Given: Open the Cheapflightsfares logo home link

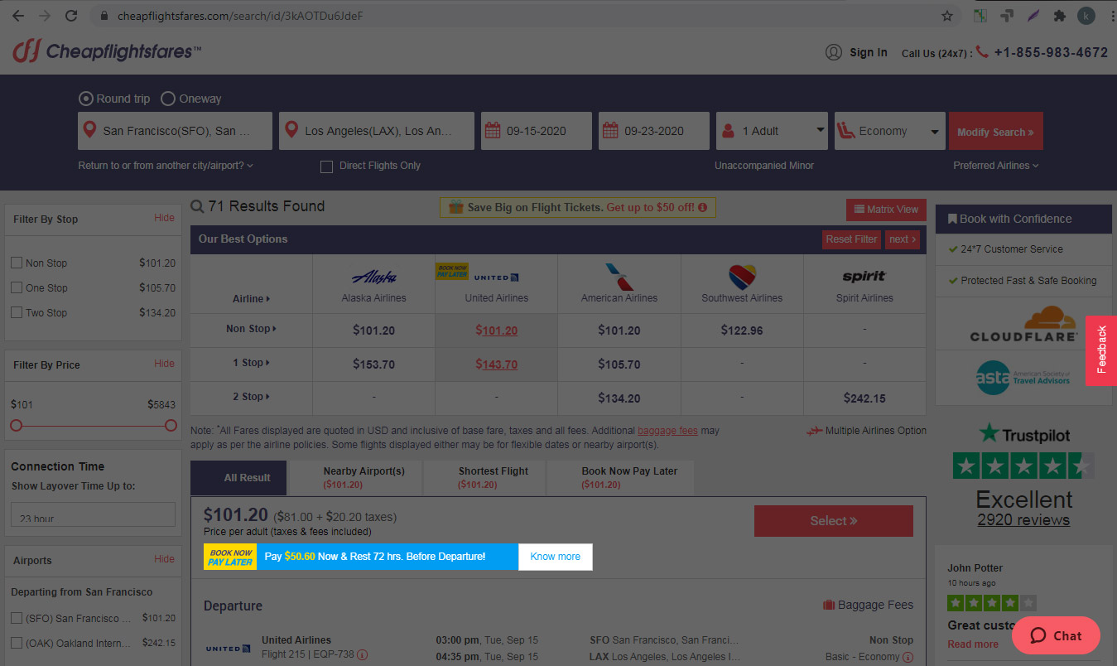Looking at the screenshot, I should 107,52.
